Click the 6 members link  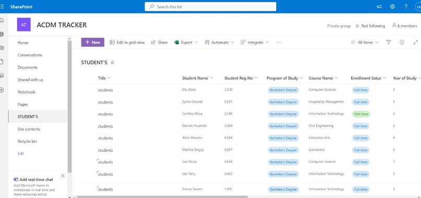[404, 26]
